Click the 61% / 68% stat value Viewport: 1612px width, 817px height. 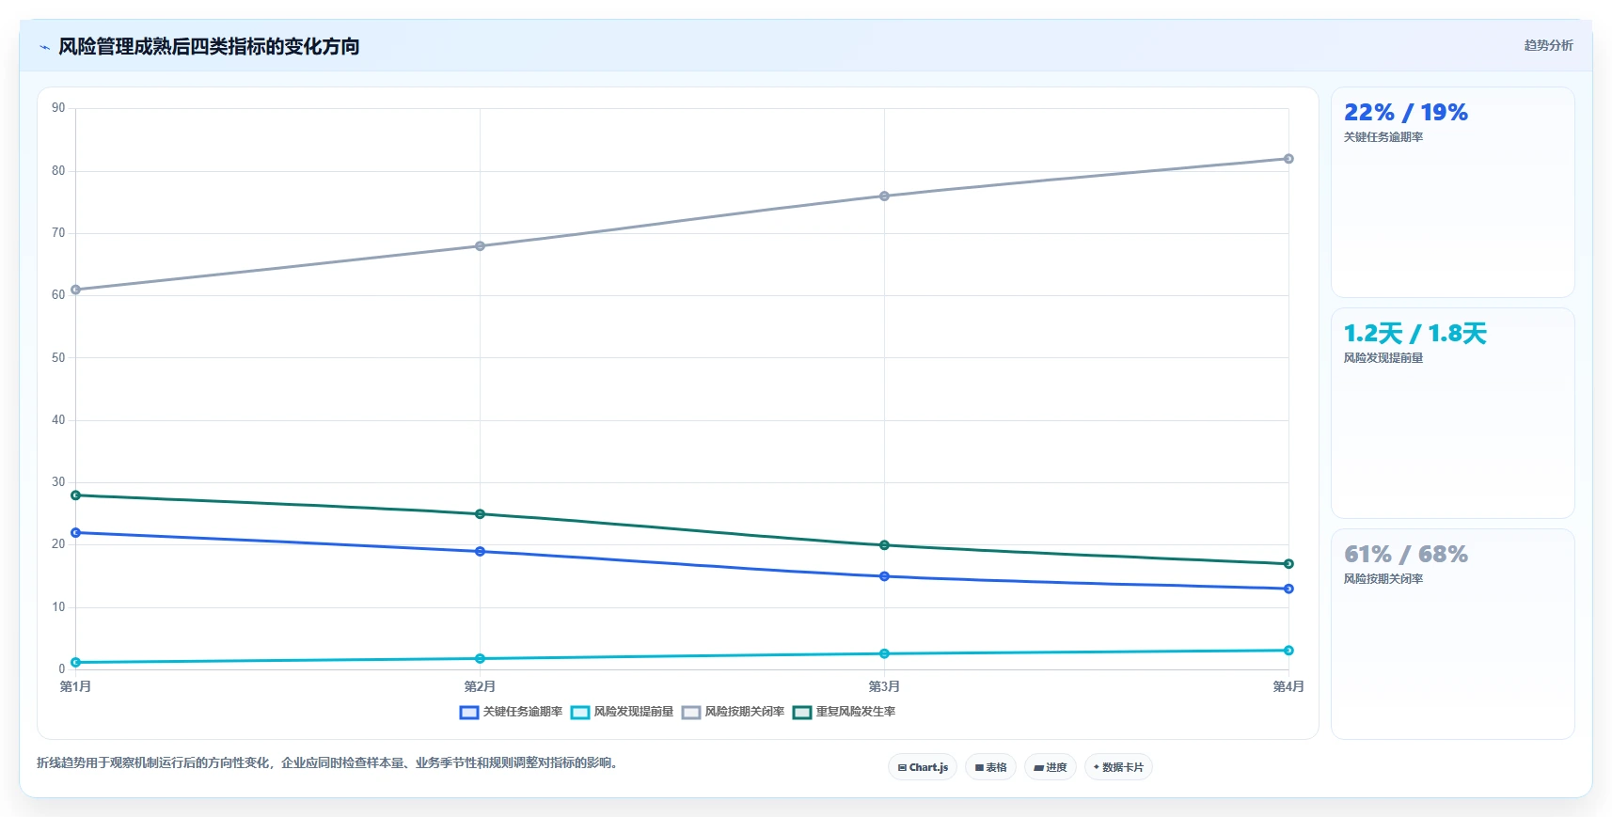[x=1406, y=555]
